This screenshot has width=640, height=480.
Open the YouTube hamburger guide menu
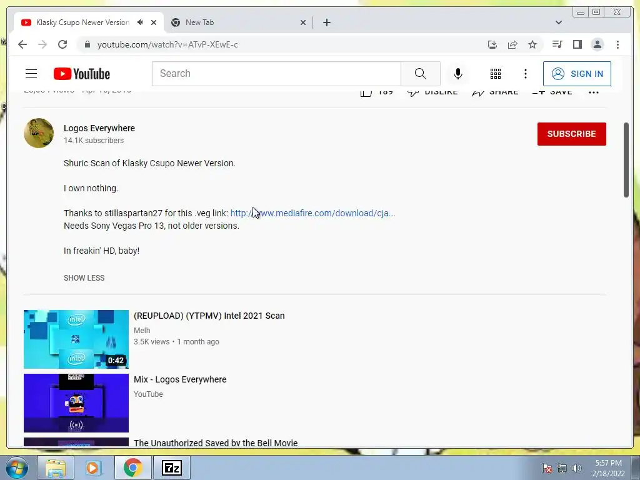(31, 74)
